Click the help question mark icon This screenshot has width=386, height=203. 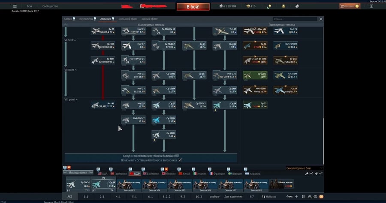(371, 6)
